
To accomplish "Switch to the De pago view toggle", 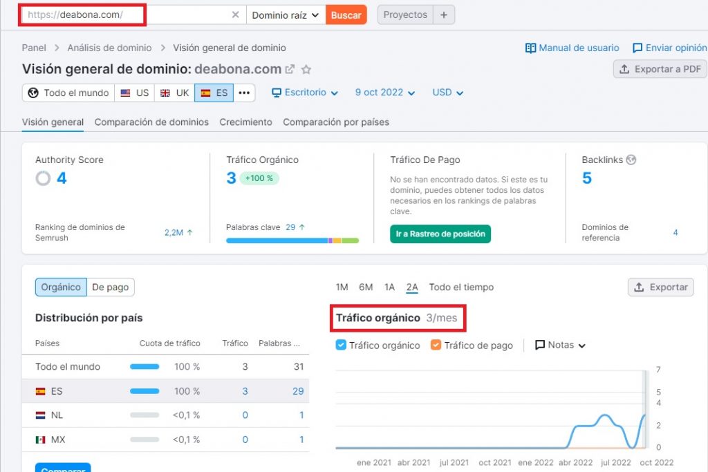I will pyautogui.click(x=110, y=287).
